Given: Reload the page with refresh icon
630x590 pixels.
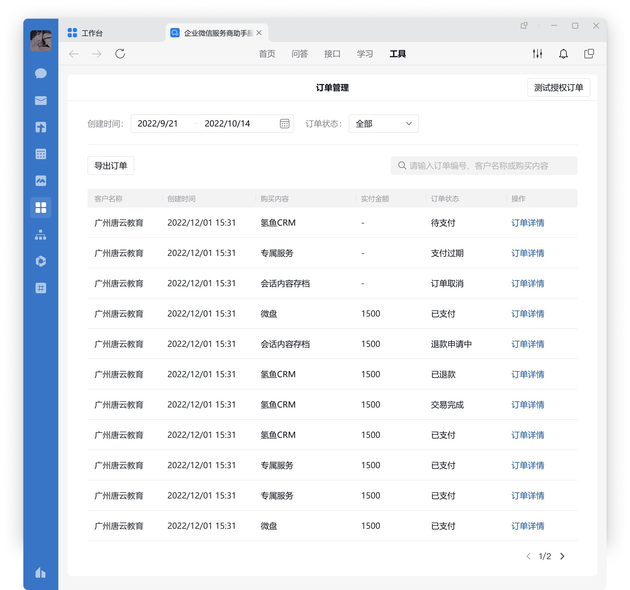Looking at the screenshot, I should click(x=120, y=54).
